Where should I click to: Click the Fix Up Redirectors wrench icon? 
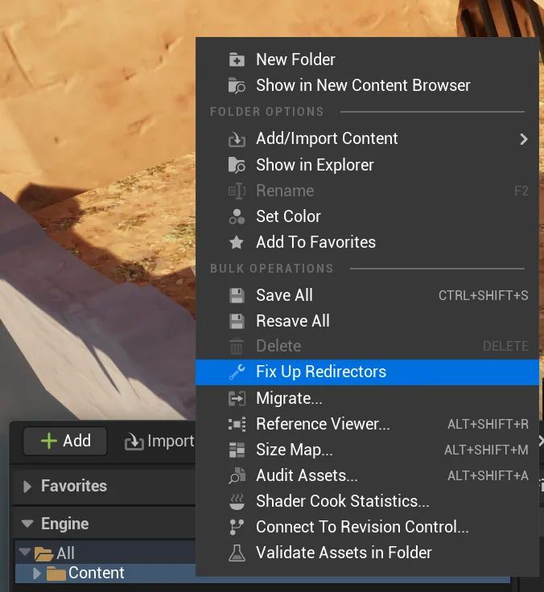pos(237,372)
